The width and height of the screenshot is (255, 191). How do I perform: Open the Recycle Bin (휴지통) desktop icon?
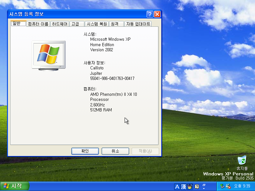[x=242, y=163]
